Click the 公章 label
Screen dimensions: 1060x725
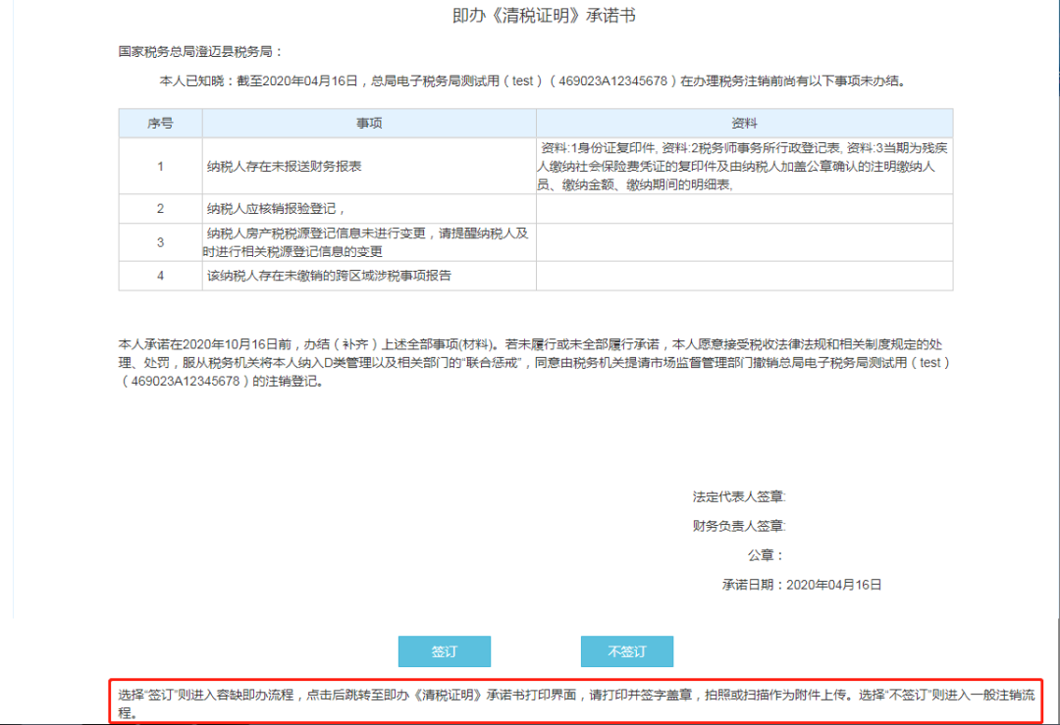766,555
